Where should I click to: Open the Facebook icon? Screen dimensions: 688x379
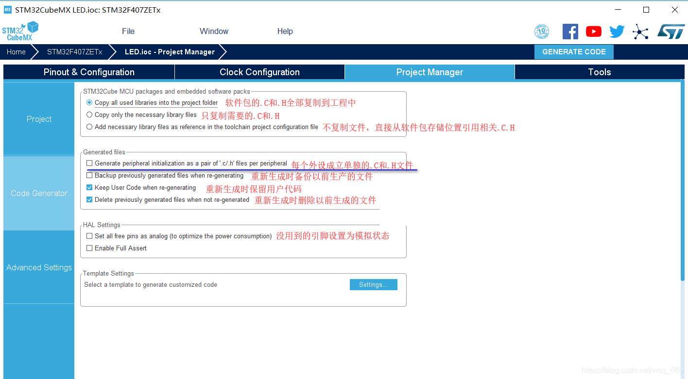point(570,32)
